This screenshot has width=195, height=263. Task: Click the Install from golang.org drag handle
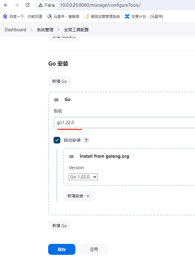coord(71,157)
